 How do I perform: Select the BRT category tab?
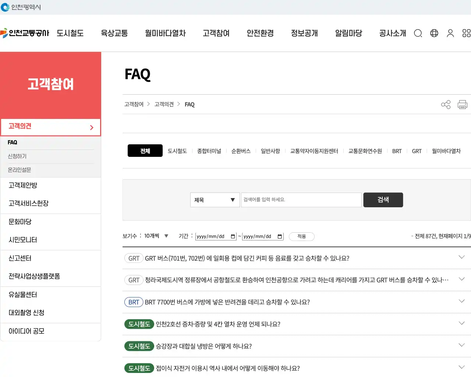(x=397, y=151)
